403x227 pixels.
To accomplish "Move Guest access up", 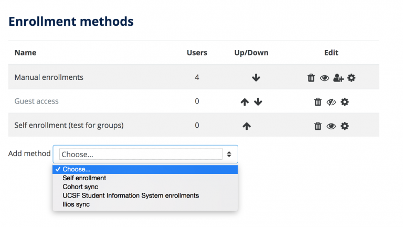I will pyautogui.click(x=245, y=102).
